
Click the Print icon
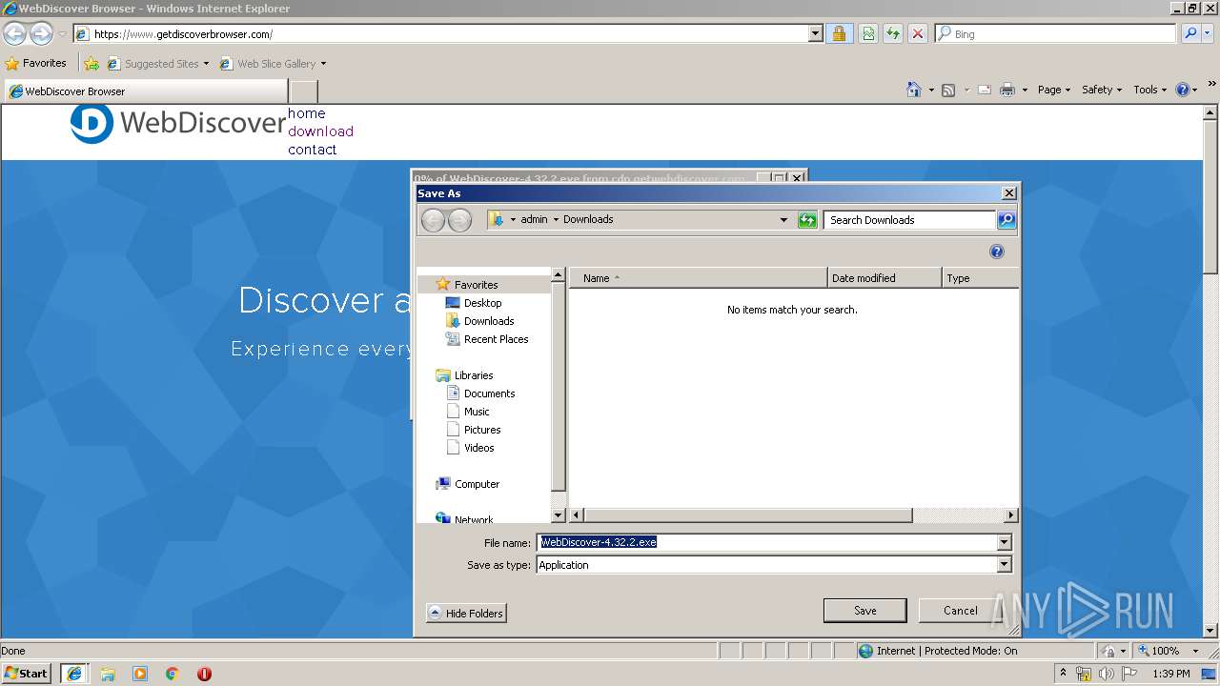(x=1007, y=90)
